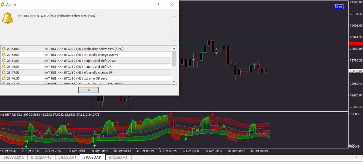
Task: Click time cell 23:47:59 in alert list
Action: [x=13, y=72]
